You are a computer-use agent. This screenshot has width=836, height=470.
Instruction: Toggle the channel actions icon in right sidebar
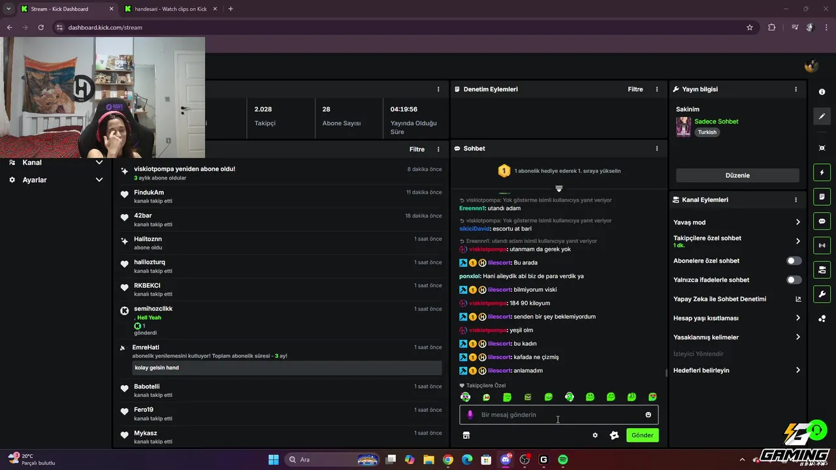[822, 270]
